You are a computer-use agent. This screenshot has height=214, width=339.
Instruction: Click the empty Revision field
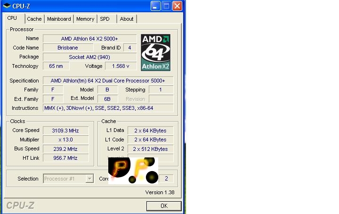click(x=161, y=99)
